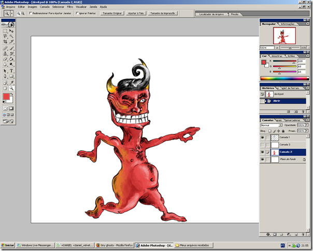The width and height of the screenshot is (313, 251).
Task: Click zoom-in mode in options bar
Action: 18,13
